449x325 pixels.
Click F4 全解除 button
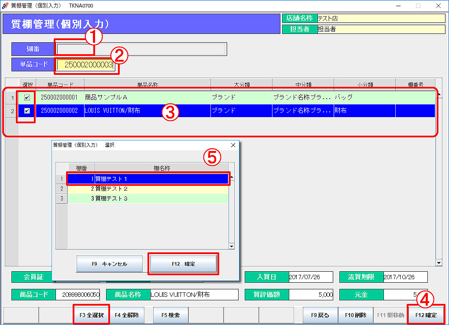click(x=127, y=315)
